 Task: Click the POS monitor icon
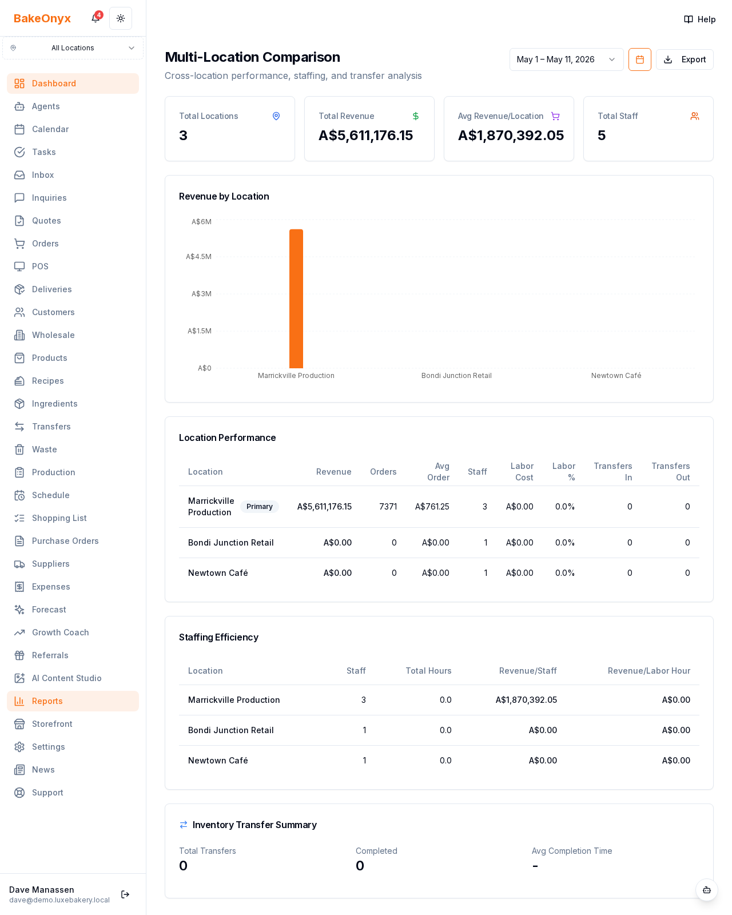[19, 266]
